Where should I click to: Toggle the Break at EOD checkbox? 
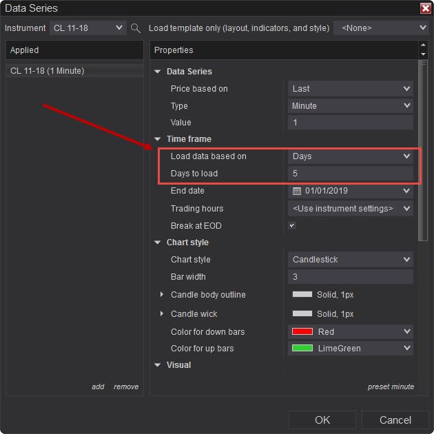pos(291,225)
